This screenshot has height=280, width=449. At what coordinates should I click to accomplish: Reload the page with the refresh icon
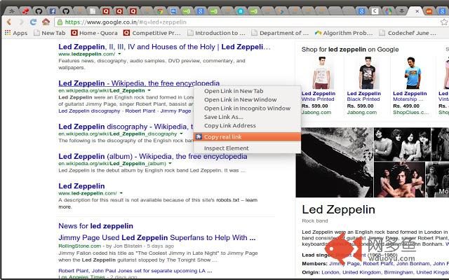tap(33, 22)
